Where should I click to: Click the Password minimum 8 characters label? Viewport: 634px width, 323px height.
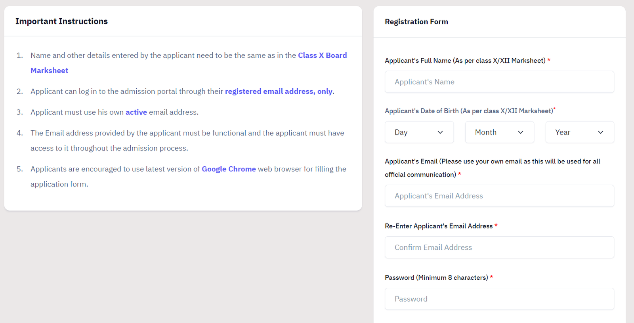coord(436,277)
